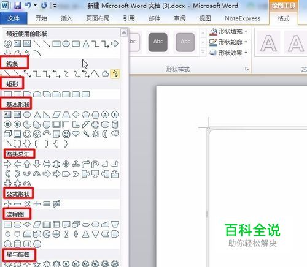
Task: Select the division sign in 公式形状
Action: 37,204
